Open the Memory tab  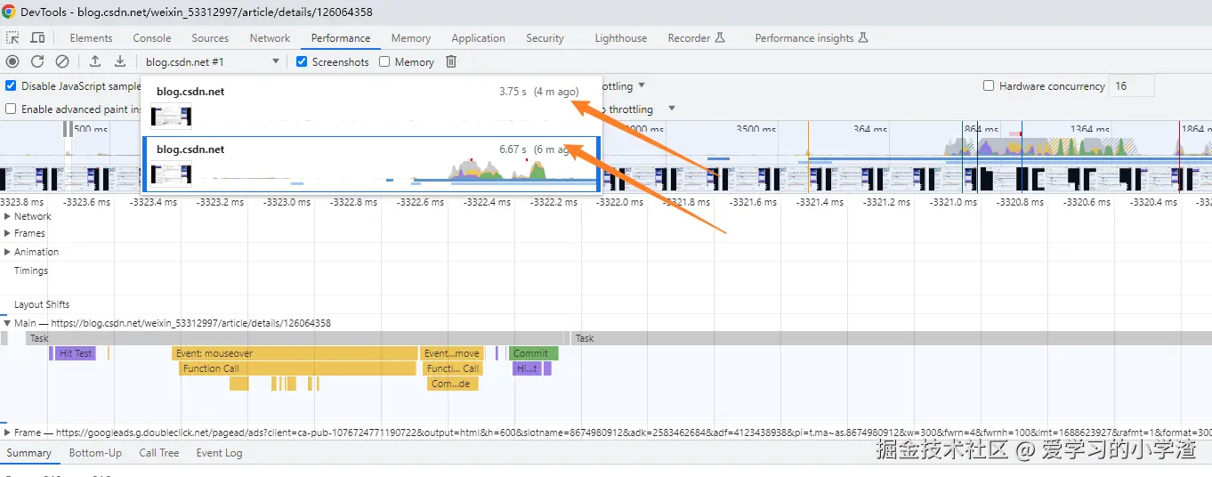point(410,38)
